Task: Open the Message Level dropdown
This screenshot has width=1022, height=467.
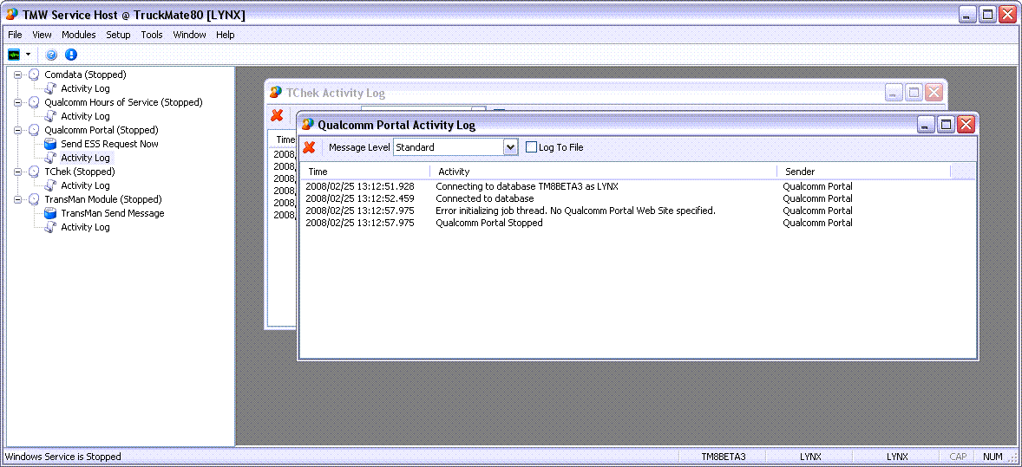Action: tap(510, 147)
